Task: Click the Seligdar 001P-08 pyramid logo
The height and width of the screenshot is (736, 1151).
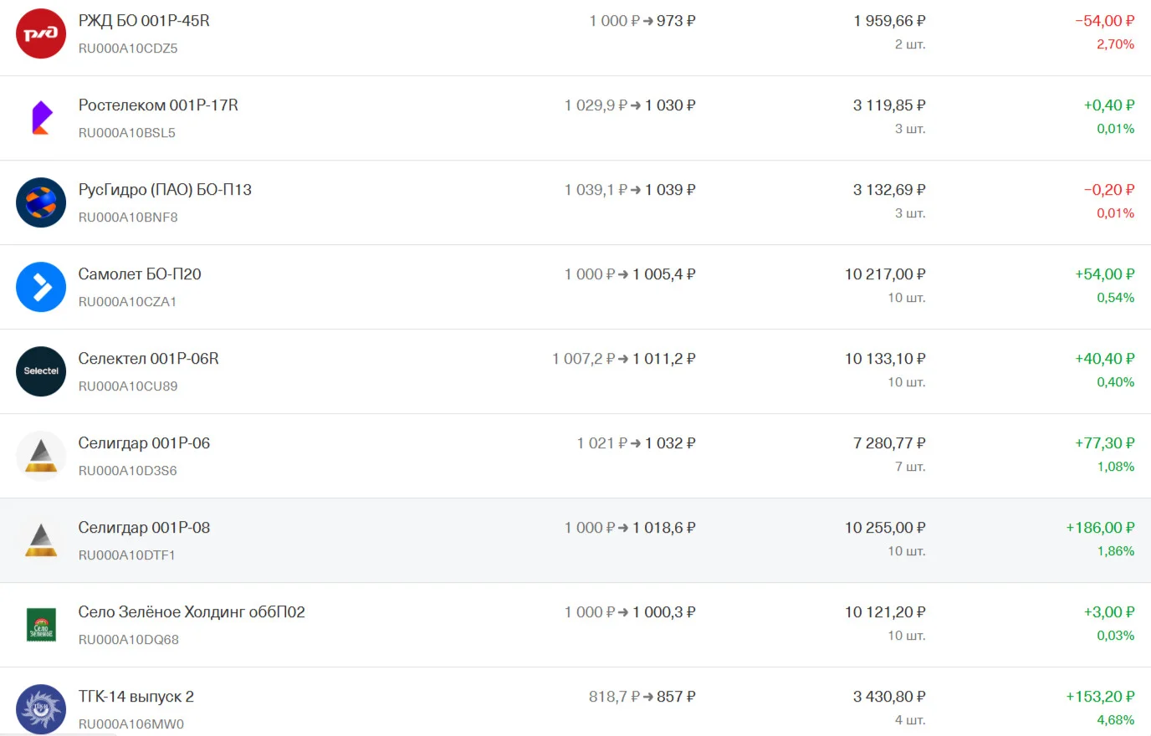Action: [41, 540]
